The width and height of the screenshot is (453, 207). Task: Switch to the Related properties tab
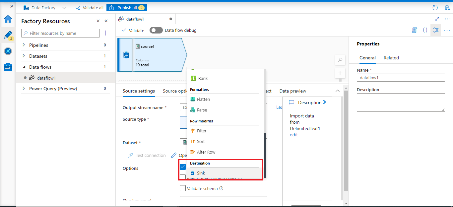[391, 58]
